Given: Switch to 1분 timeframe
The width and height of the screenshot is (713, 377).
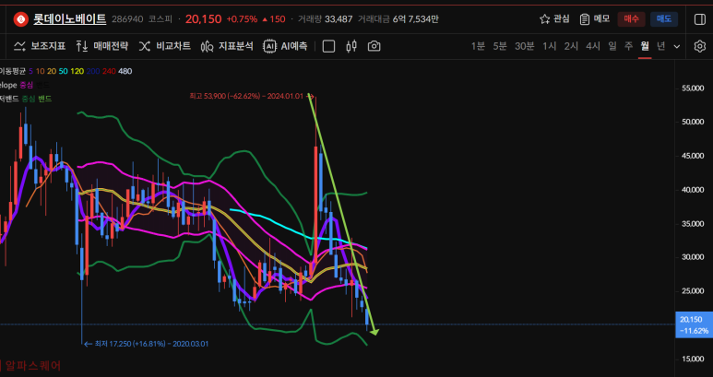Looking at the screenshot, I should 478,46.
